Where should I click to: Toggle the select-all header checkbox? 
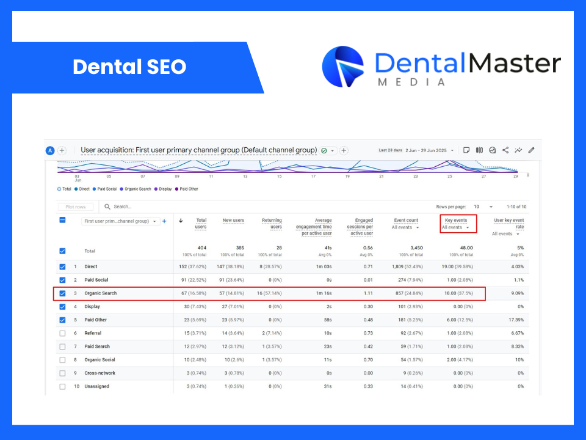click(x=62, y=220)
